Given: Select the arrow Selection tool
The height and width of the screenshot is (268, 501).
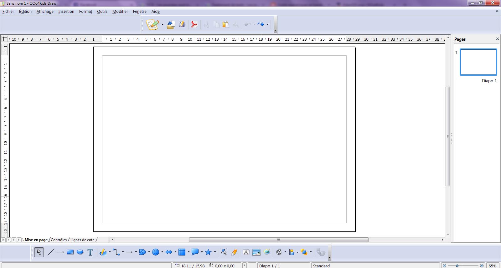Looking at the screenshot, I should pyautogui.click(x=39, y=252).
